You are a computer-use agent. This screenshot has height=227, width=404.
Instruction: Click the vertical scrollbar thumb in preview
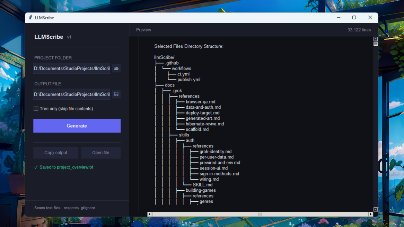click(375, 43)
